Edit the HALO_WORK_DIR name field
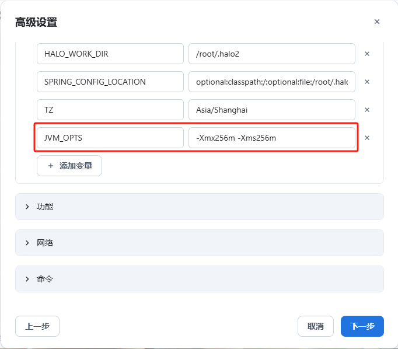Image resolution: width=398 pixels, height=349 pixels. click(110, 54)
